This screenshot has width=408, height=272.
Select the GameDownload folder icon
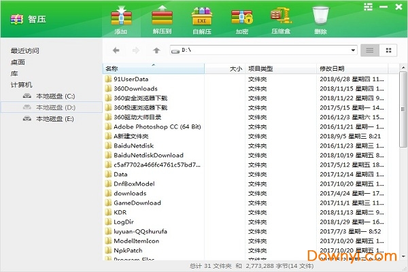pyautogui.click(x=108, y=203)
